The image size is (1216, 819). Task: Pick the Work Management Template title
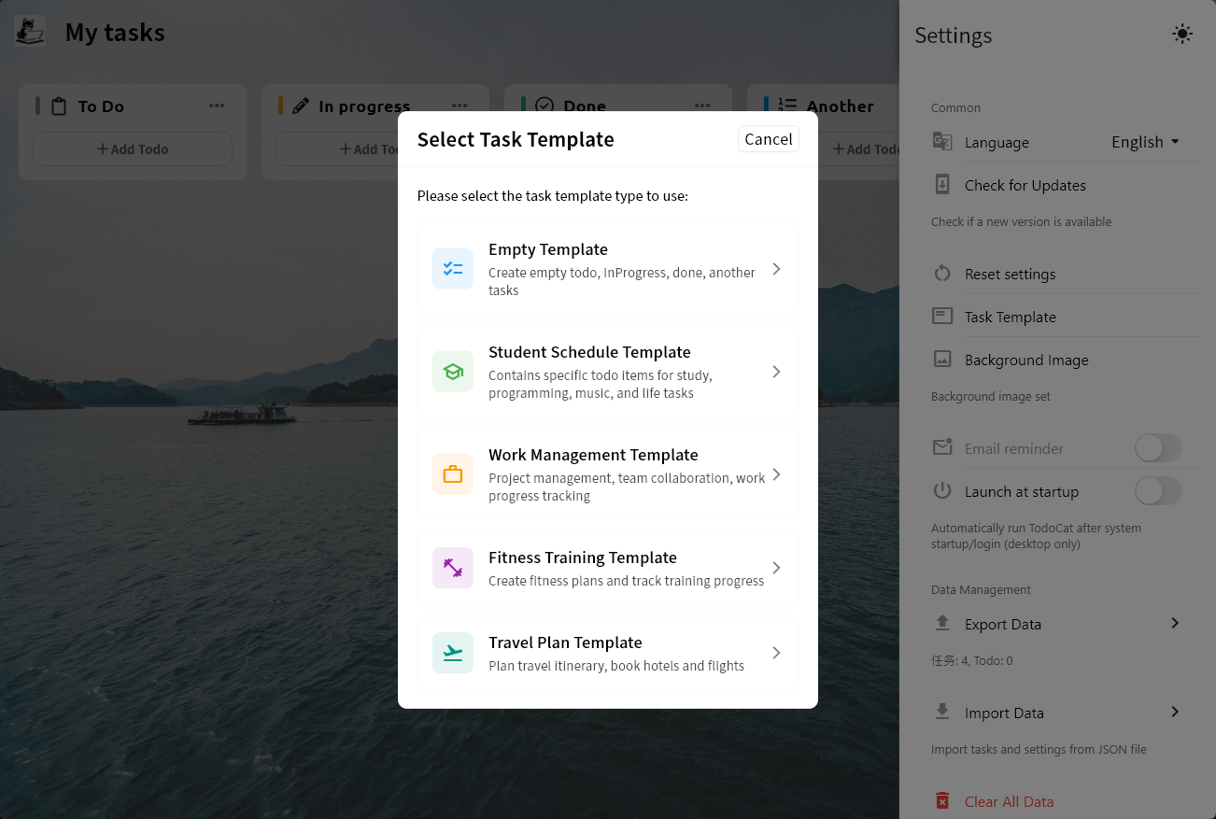tap(593, 455)
